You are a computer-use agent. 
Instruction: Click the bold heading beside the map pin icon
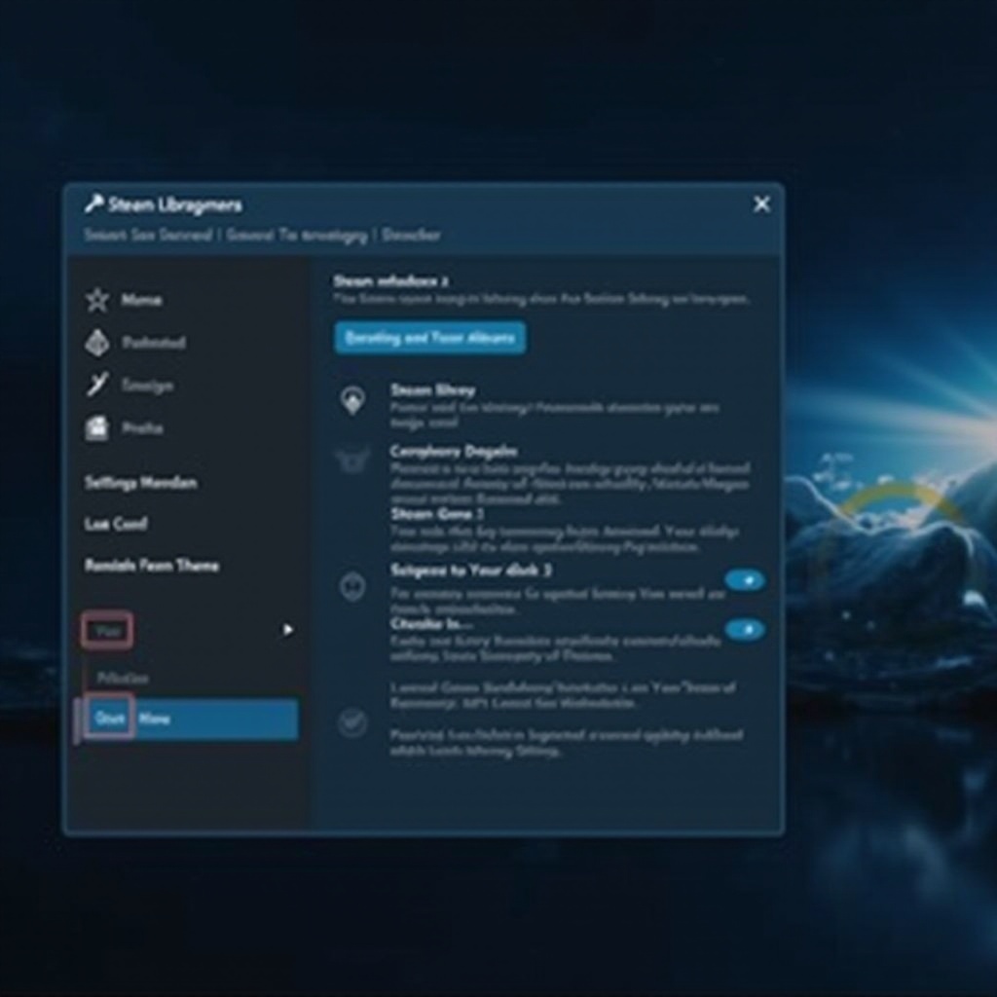tap(432, 389)
